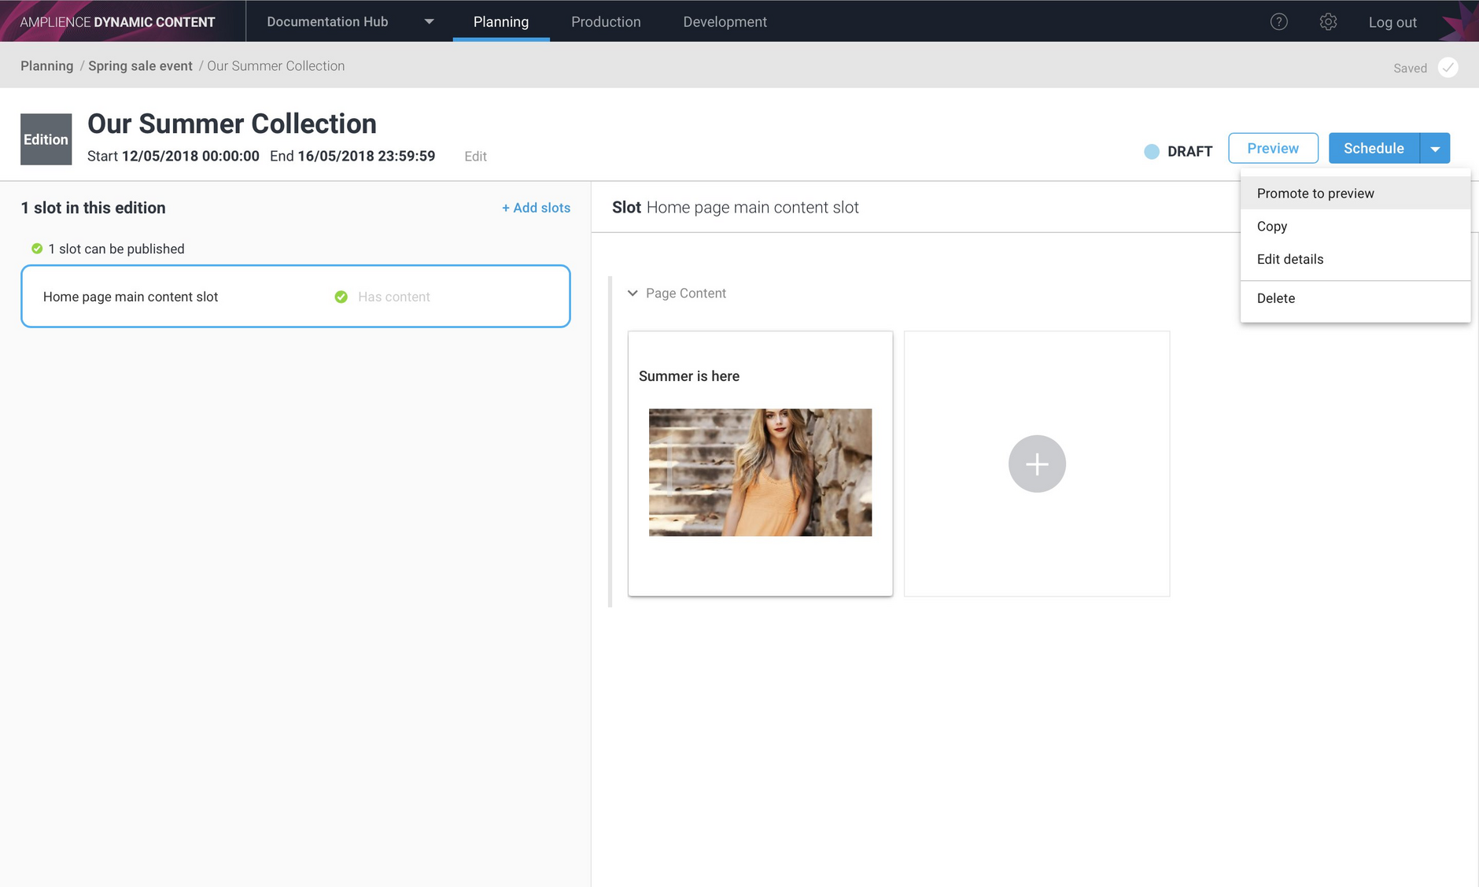Click the Edit link beside the dates
This screenshot has height=887, width=1479.
[x=475, y=157]
